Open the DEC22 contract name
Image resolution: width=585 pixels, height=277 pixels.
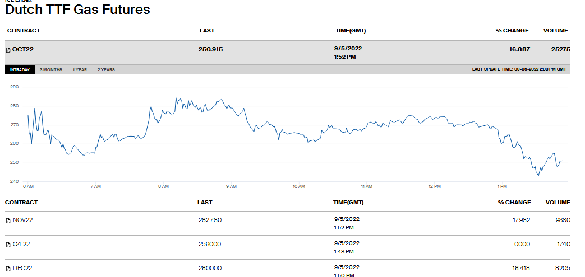(x=22, y=269)
